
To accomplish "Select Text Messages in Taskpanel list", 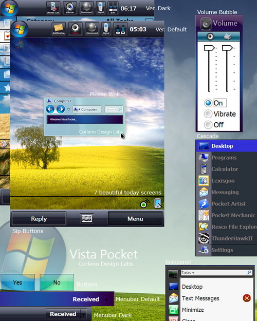I will coord(200,298).
